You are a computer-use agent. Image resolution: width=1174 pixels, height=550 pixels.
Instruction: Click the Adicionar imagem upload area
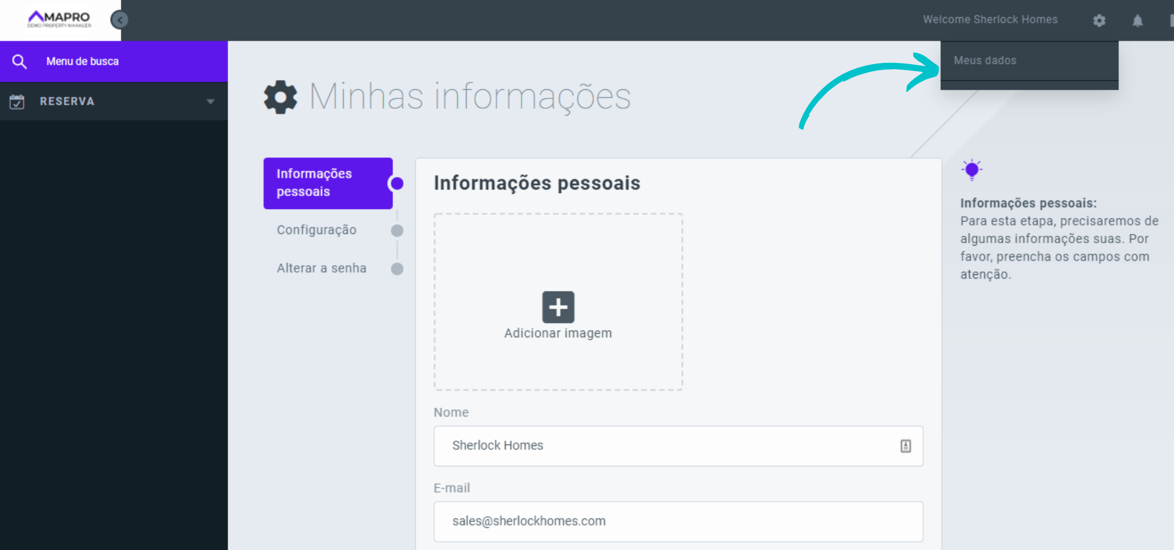(x=558, y=301)
